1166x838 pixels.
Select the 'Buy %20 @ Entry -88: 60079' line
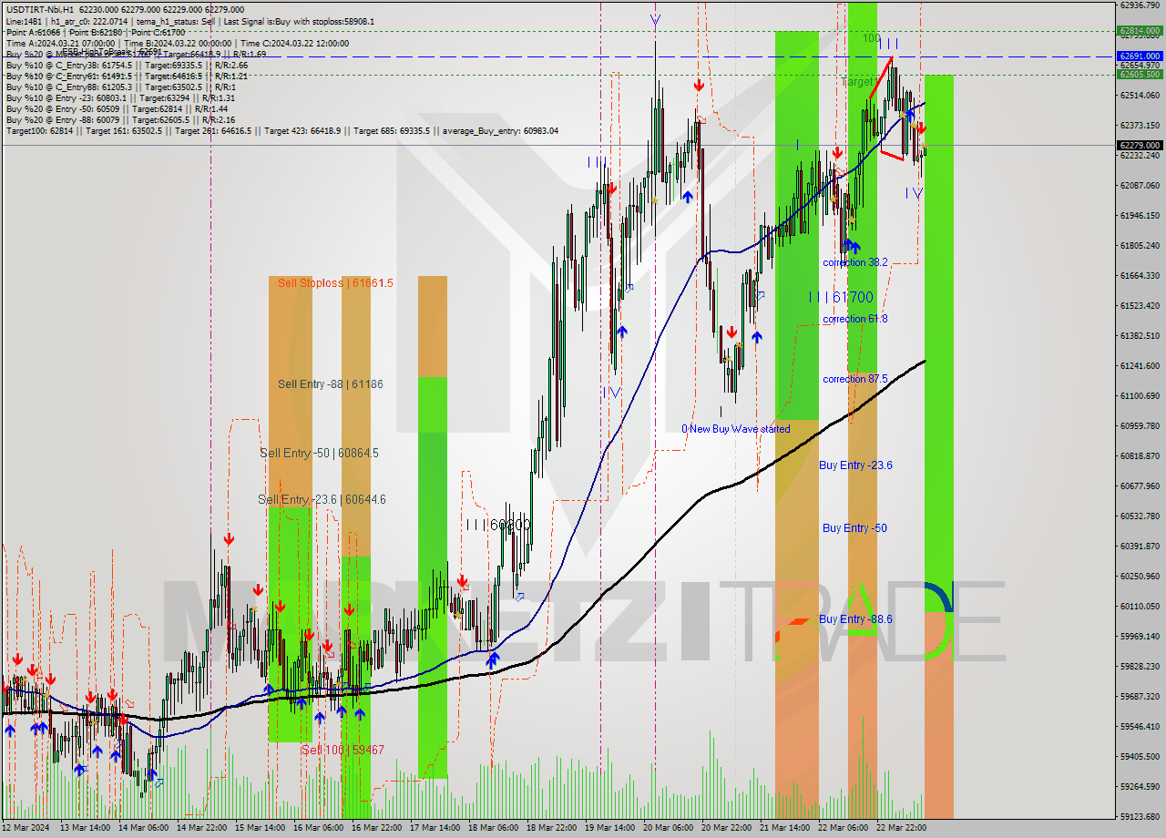tap(120, 119)
